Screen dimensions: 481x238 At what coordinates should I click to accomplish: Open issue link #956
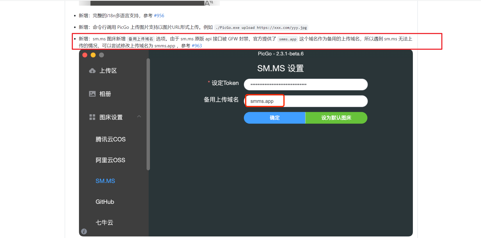(159, 16)
